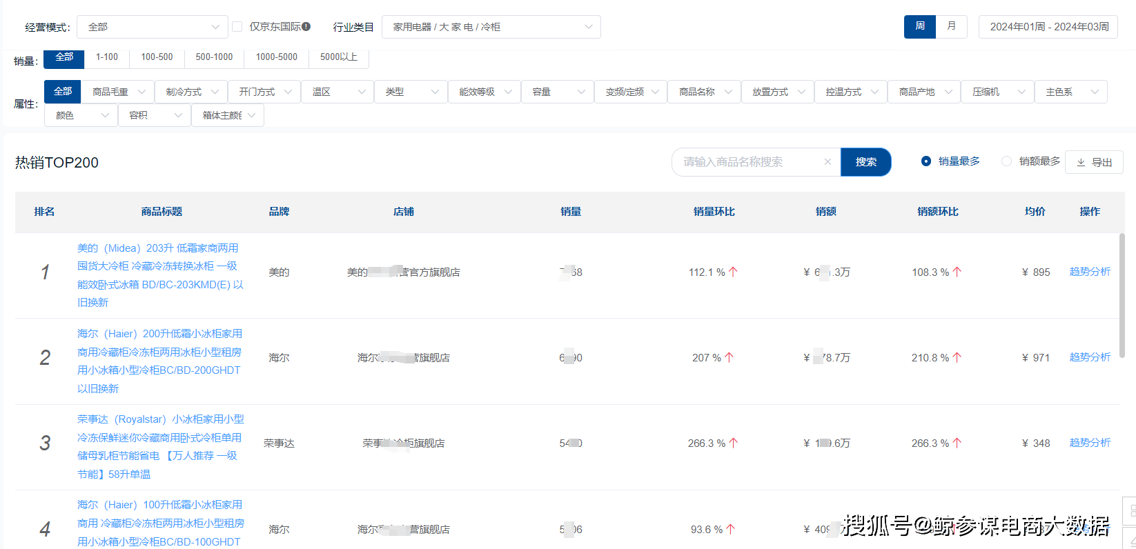
Task: Expand the 箱体主颜色 attribute dropdown
Action: tap(228, 115)
